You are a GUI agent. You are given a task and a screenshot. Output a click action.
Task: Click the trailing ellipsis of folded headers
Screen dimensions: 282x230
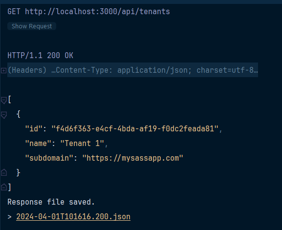pos(256,70)
